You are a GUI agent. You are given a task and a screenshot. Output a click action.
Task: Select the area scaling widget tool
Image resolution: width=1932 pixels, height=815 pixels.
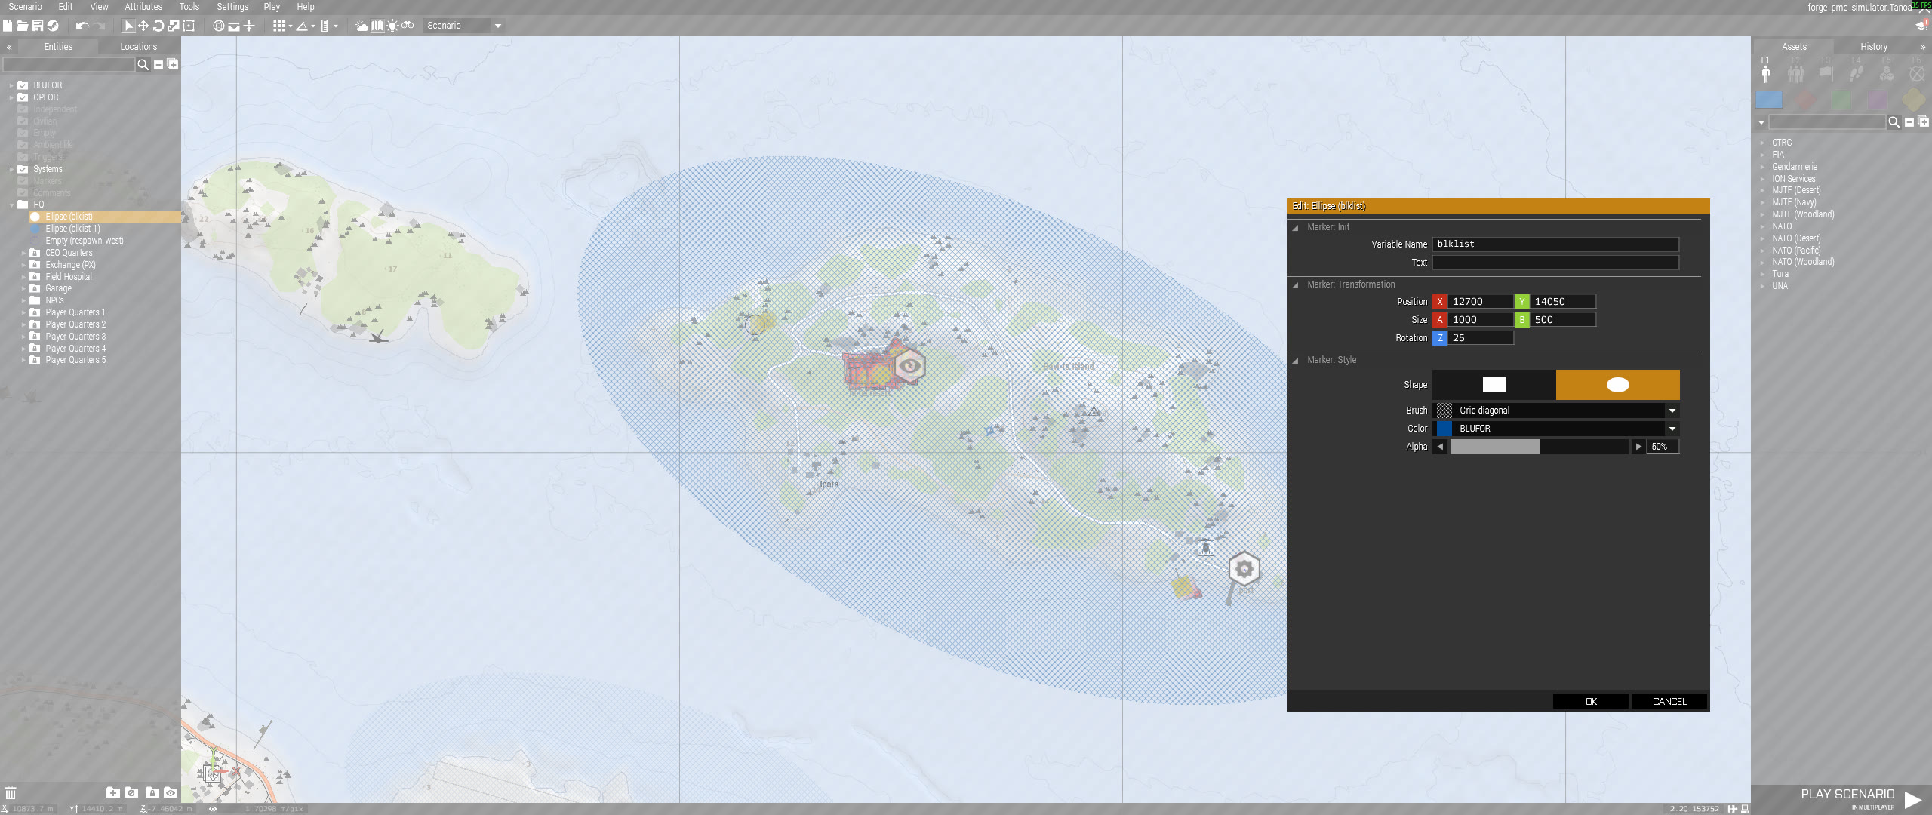[x=189, y=26]
